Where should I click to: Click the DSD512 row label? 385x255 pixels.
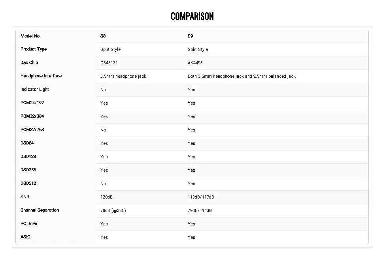[x=28, y=184]
